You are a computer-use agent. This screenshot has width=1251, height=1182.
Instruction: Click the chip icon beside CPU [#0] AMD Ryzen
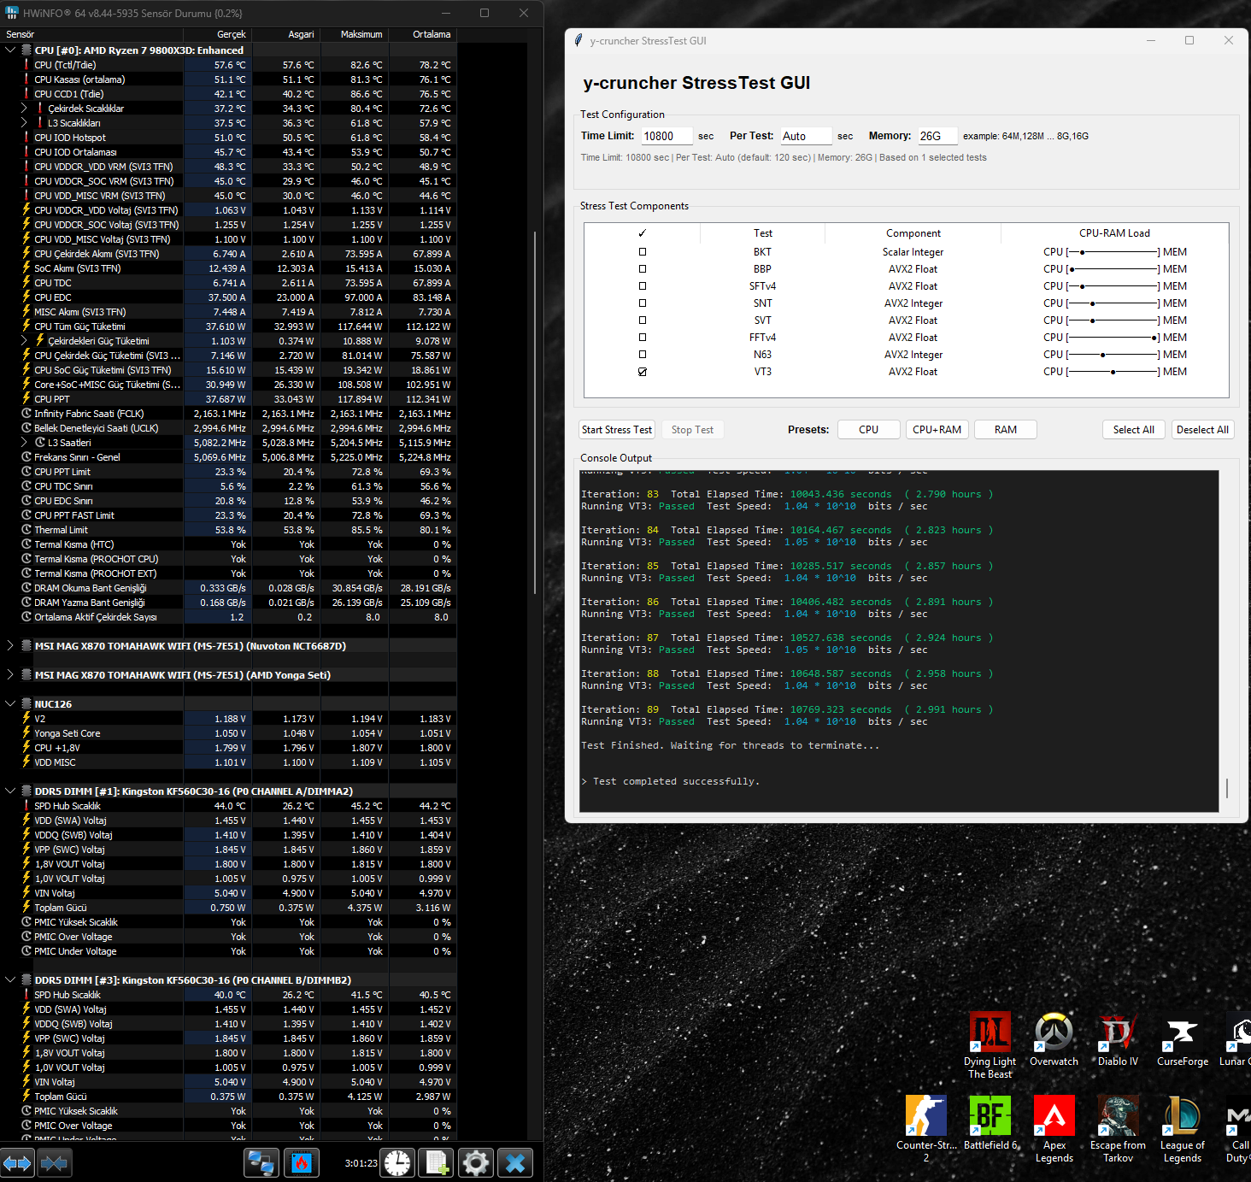[26, 50]
